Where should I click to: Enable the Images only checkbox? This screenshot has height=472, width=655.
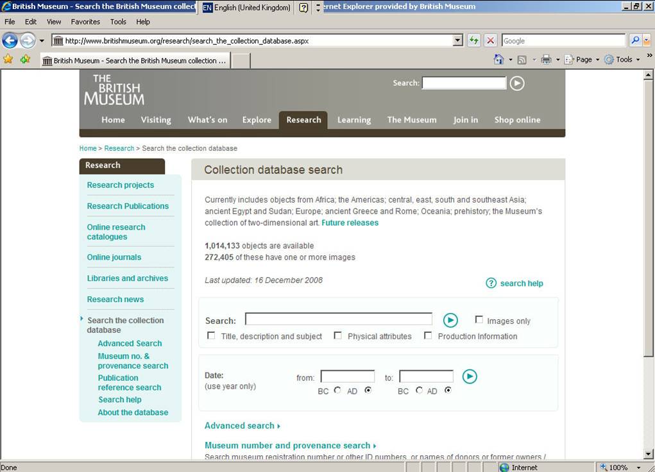coord(479,319)
